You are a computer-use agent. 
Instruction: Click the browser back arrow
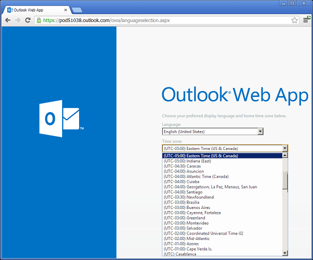click(x=8, y=20)
